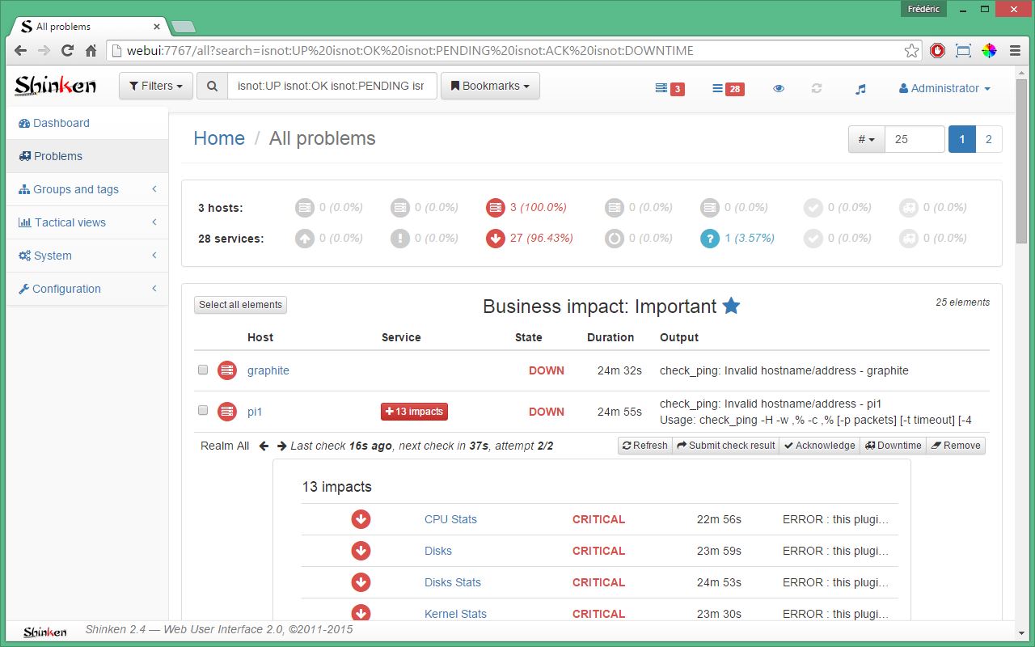Viewport: 1035px width, 647px height.
Task: Toggle sound alerts with music note icon
Action: 860,89
